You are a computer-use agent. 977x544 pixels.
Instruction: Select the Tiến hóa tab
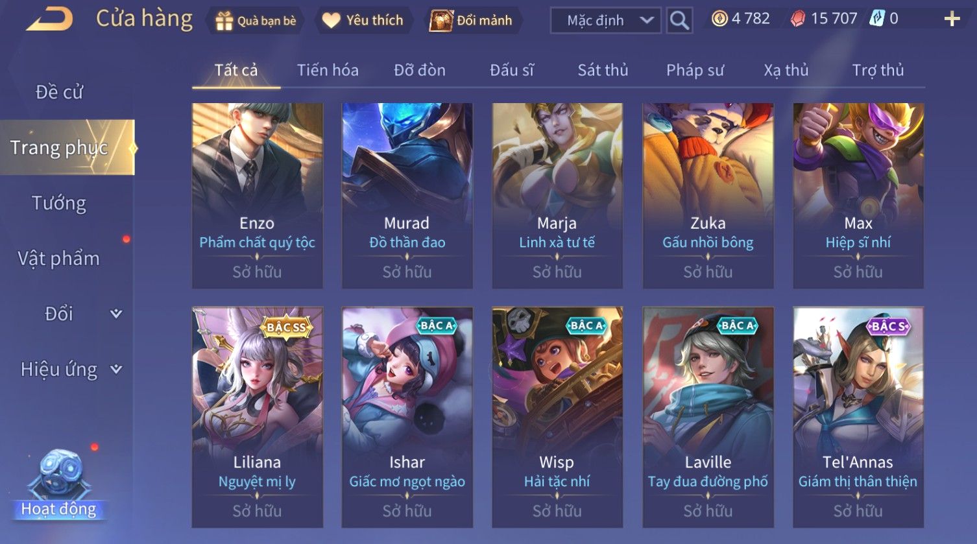[x=328, y=70]
